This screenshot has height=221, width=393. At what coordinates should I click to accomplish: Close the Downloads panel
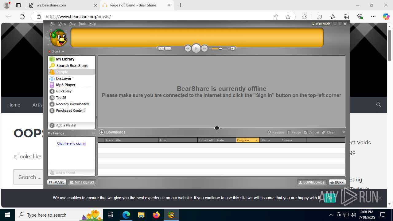click(x=344, y=132)
